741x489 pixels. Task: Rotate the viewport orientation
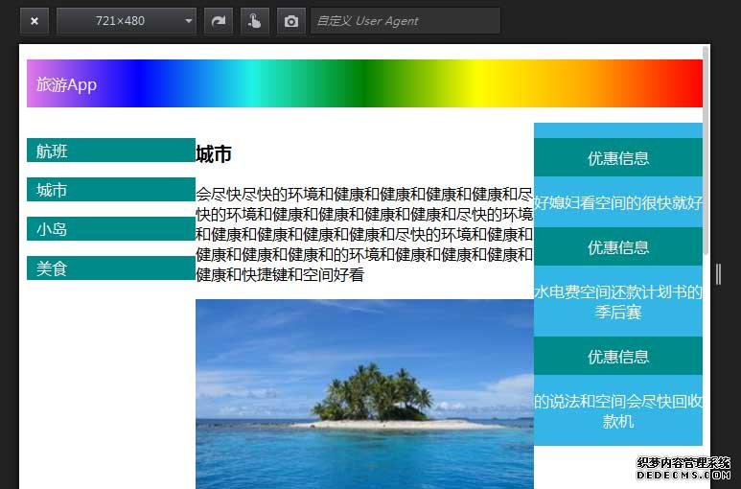(219, 21)
